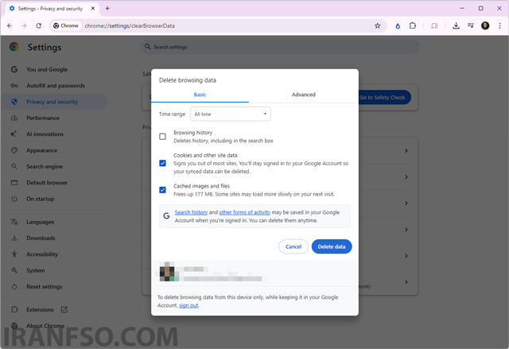Image resolution: width=509 pixels, height=349 pixels.
Task: Go forward using the forward arrow
Action: pyautogui.click(x=24, y=25)
